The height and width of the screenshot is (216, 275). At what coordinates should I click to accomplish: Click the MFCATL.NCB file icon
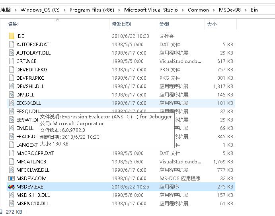click(11, 161)
